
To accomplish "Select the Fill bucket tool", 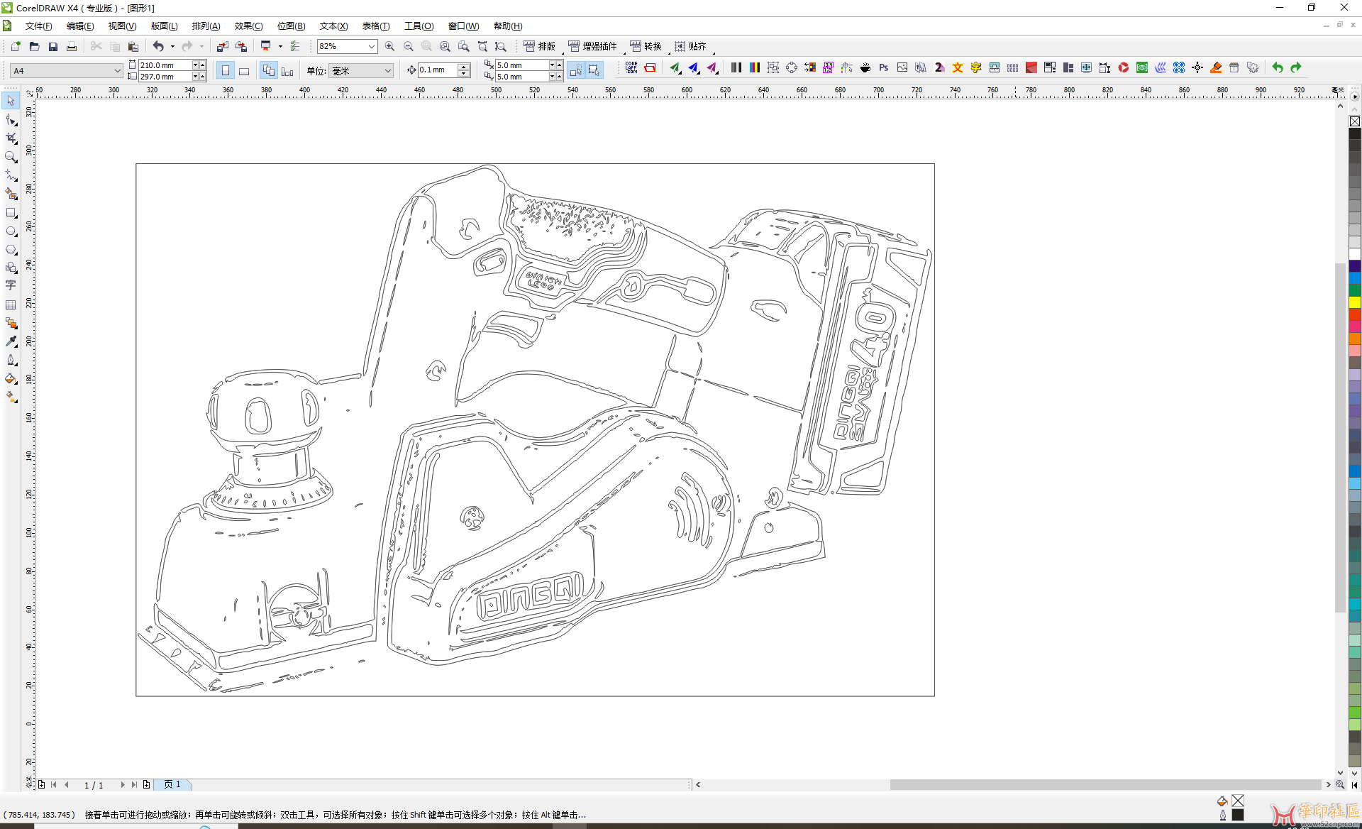I will [11, 378].
